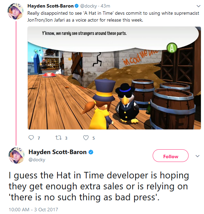The width and height of the screenshot is (204, 214).
Task: Click the reply speech bubble icon
Action: pyautogui.click(x=31, y=138)
